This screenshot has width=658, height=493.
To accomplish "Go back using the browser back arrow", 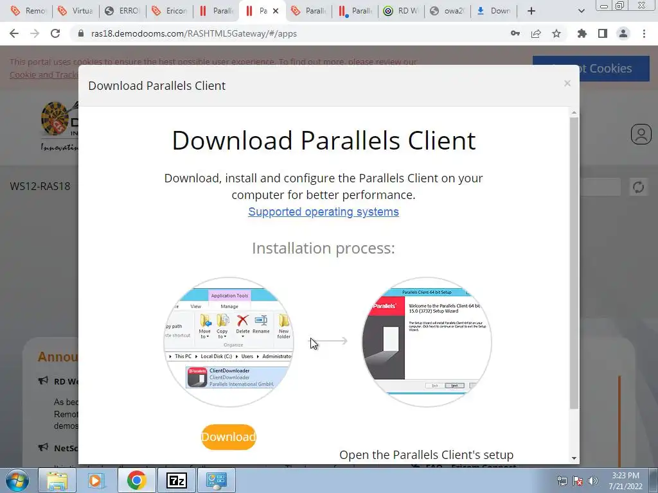I will click(x=14, y=33).
